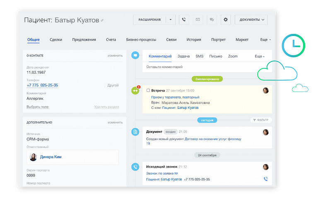
Task: Select the Задача tab in timeline
Action: [183, 56]
